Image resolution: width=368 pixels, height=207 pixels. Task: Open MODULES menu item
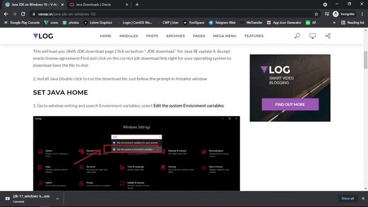[x=129, y=36]
